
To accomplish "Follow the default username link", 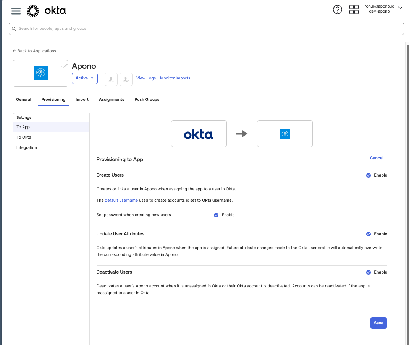I will (121, 200).
